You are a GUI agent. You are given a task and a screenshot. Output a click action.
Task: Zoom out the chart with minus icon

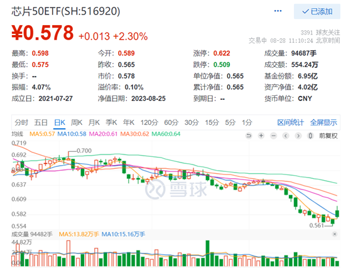coord(273,136)
